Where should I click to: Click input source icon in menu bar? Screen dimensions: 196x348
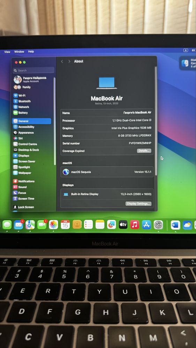pyautogui.click(x=186, y=51)
